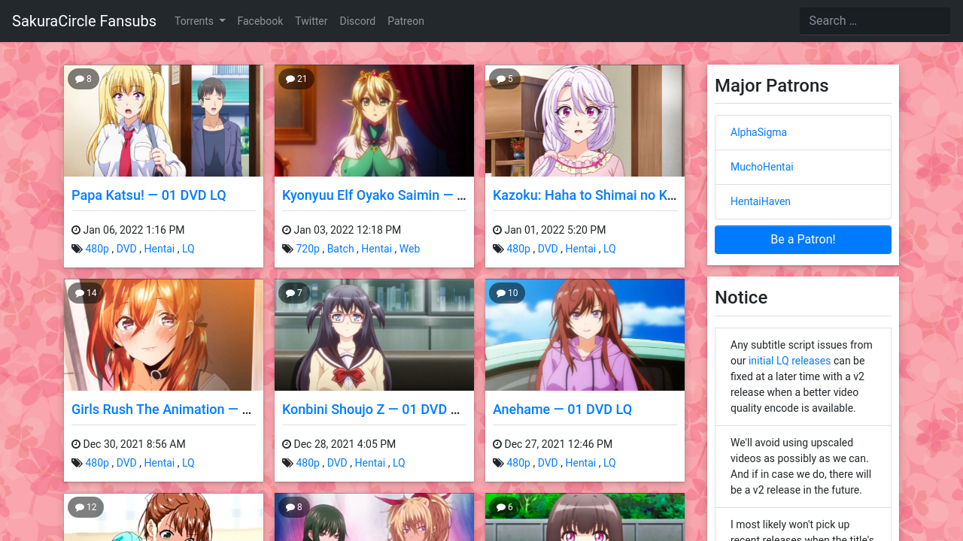The width and height of the screenshot is (963, 541).
Task: Click the Kyonyuu Elf thumbnail image
Action: [x=374, y=120]
